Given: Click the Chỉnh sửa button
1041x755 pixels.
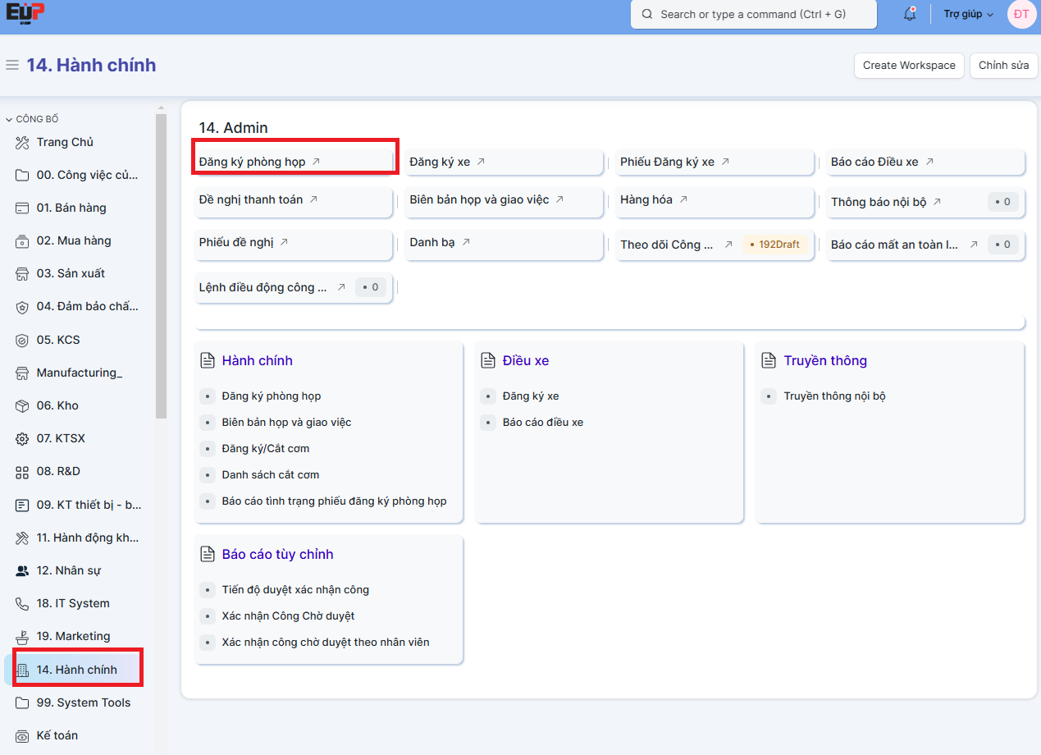Looking at the screenshot, I should pos(1003,66).
